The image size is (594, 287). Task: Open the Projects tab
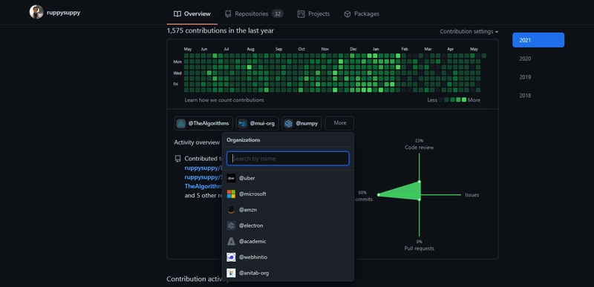(313, 14)
